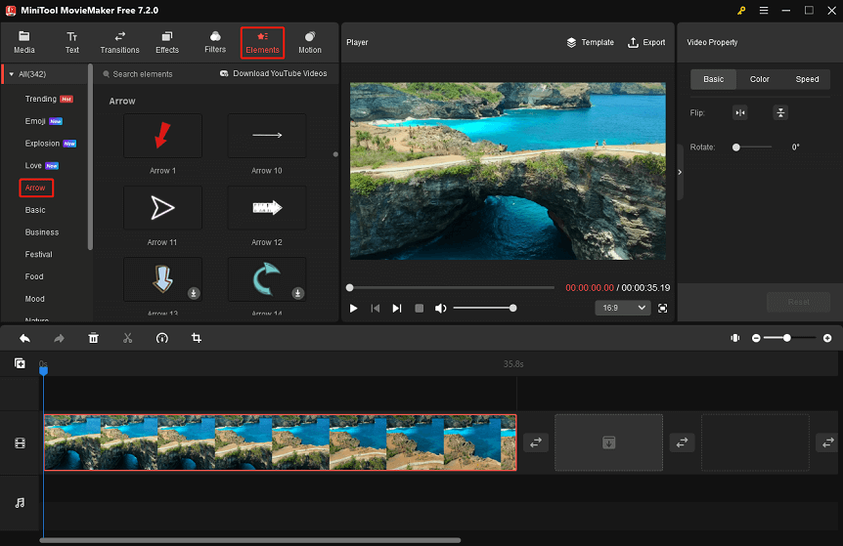Select the Arrow category
The height and width of the screenshot is (546, 843).
(x=35, y=188)
